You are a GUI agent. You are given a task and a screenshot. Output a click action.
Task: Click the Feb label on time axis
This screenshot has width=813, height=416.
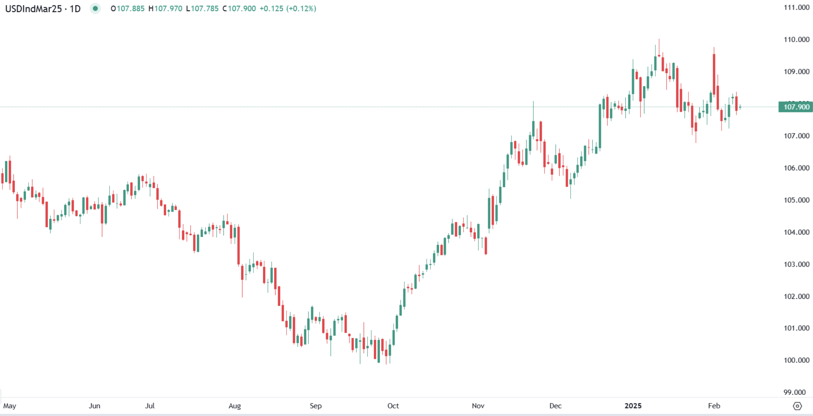[x=714, y=406]
